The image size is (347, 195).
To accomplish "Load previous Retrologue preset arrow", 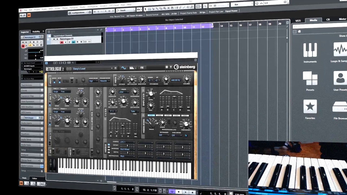I will coord(68,69).
